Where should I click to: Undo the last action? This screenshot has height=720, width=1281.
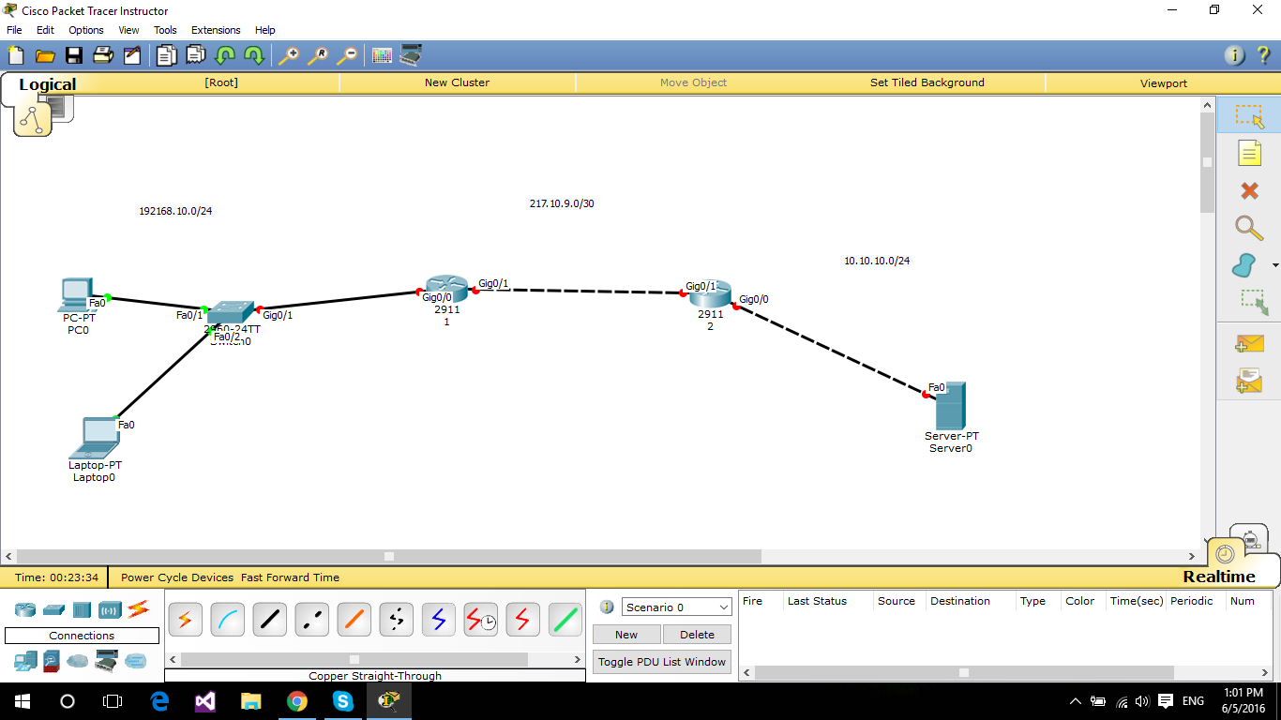(225, 55)
